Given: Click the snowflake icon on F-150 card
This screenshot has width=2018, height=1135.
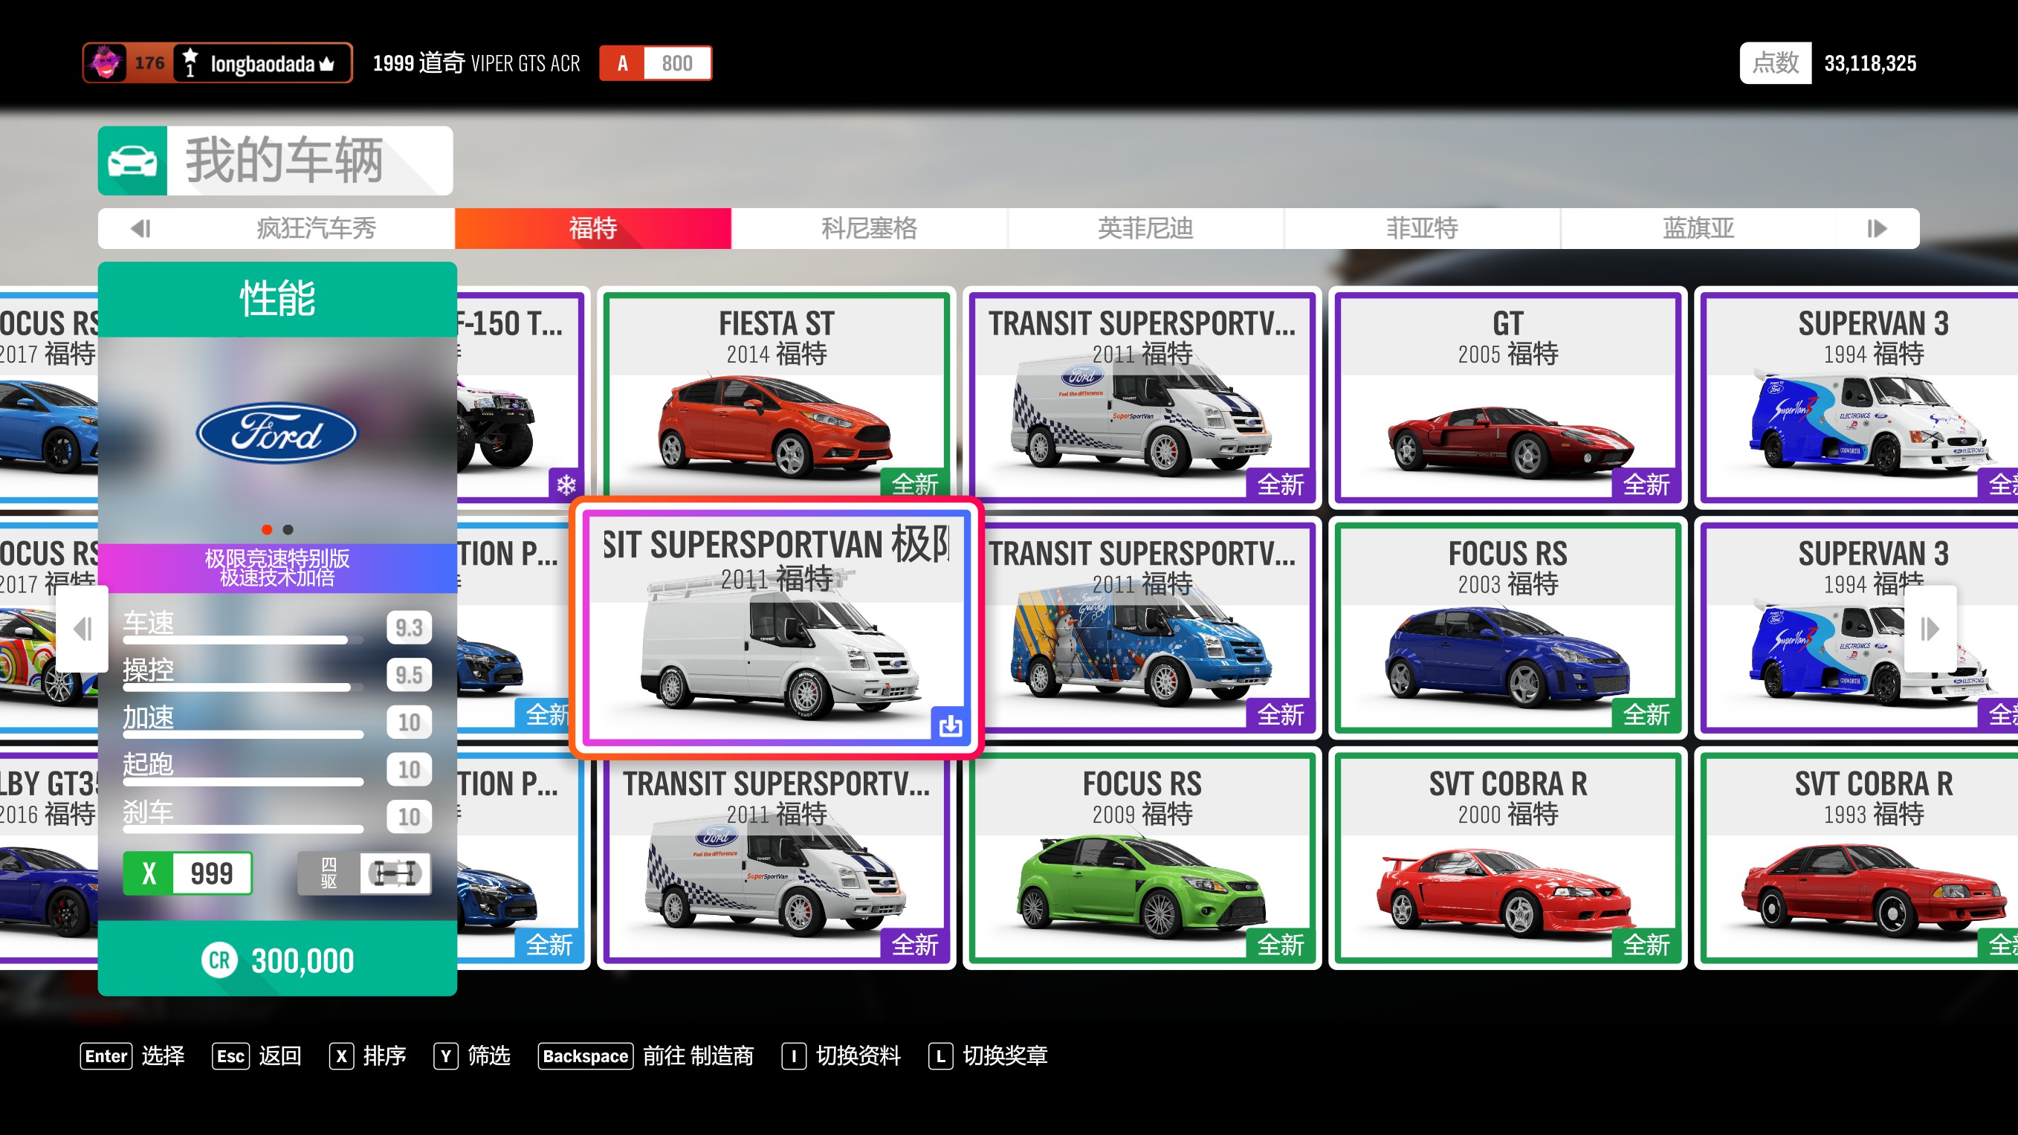Looking at the screenshot, I should tap(566, 484).
